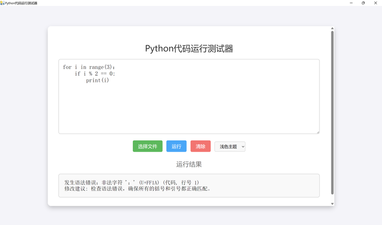Click the vertical scrollbar thumb
Image resolution: width=382 pixels, height=225 pixels.
click(x=332, y=112)
